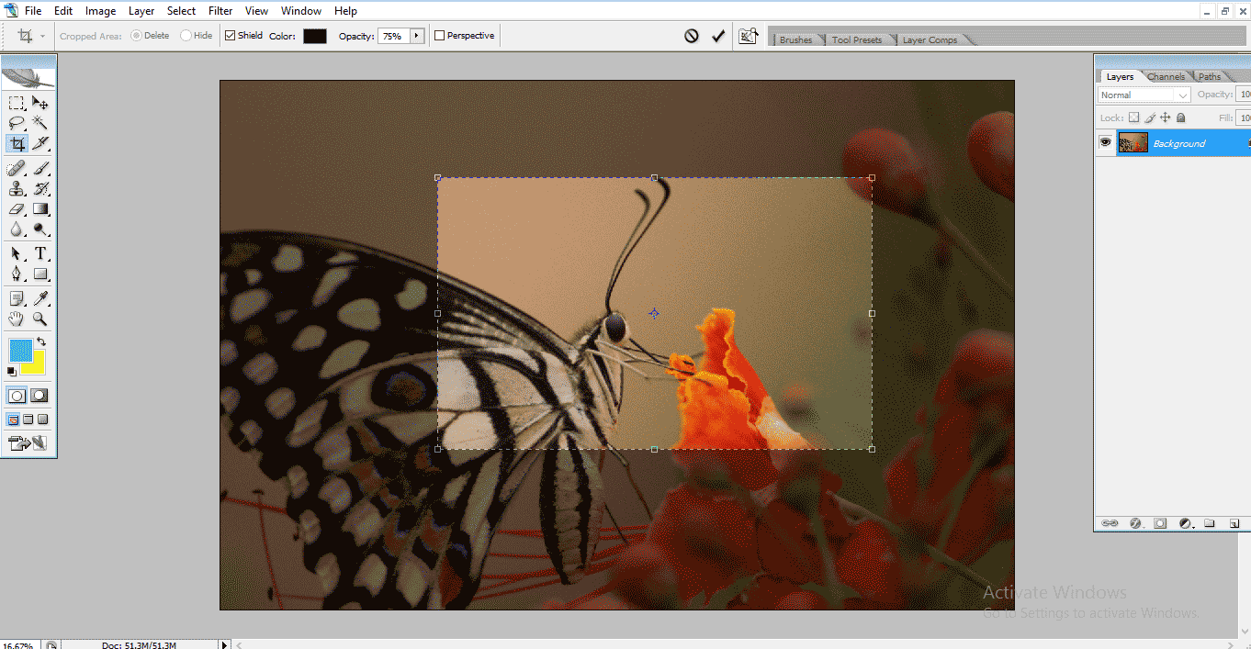Select the Type tool

[40, 254]
